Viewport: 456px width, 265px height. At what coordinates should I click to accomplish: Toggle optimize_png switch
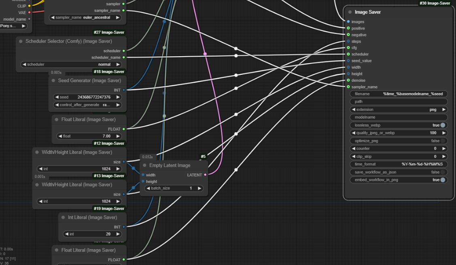pyautogui.click(x=442, y=141)
